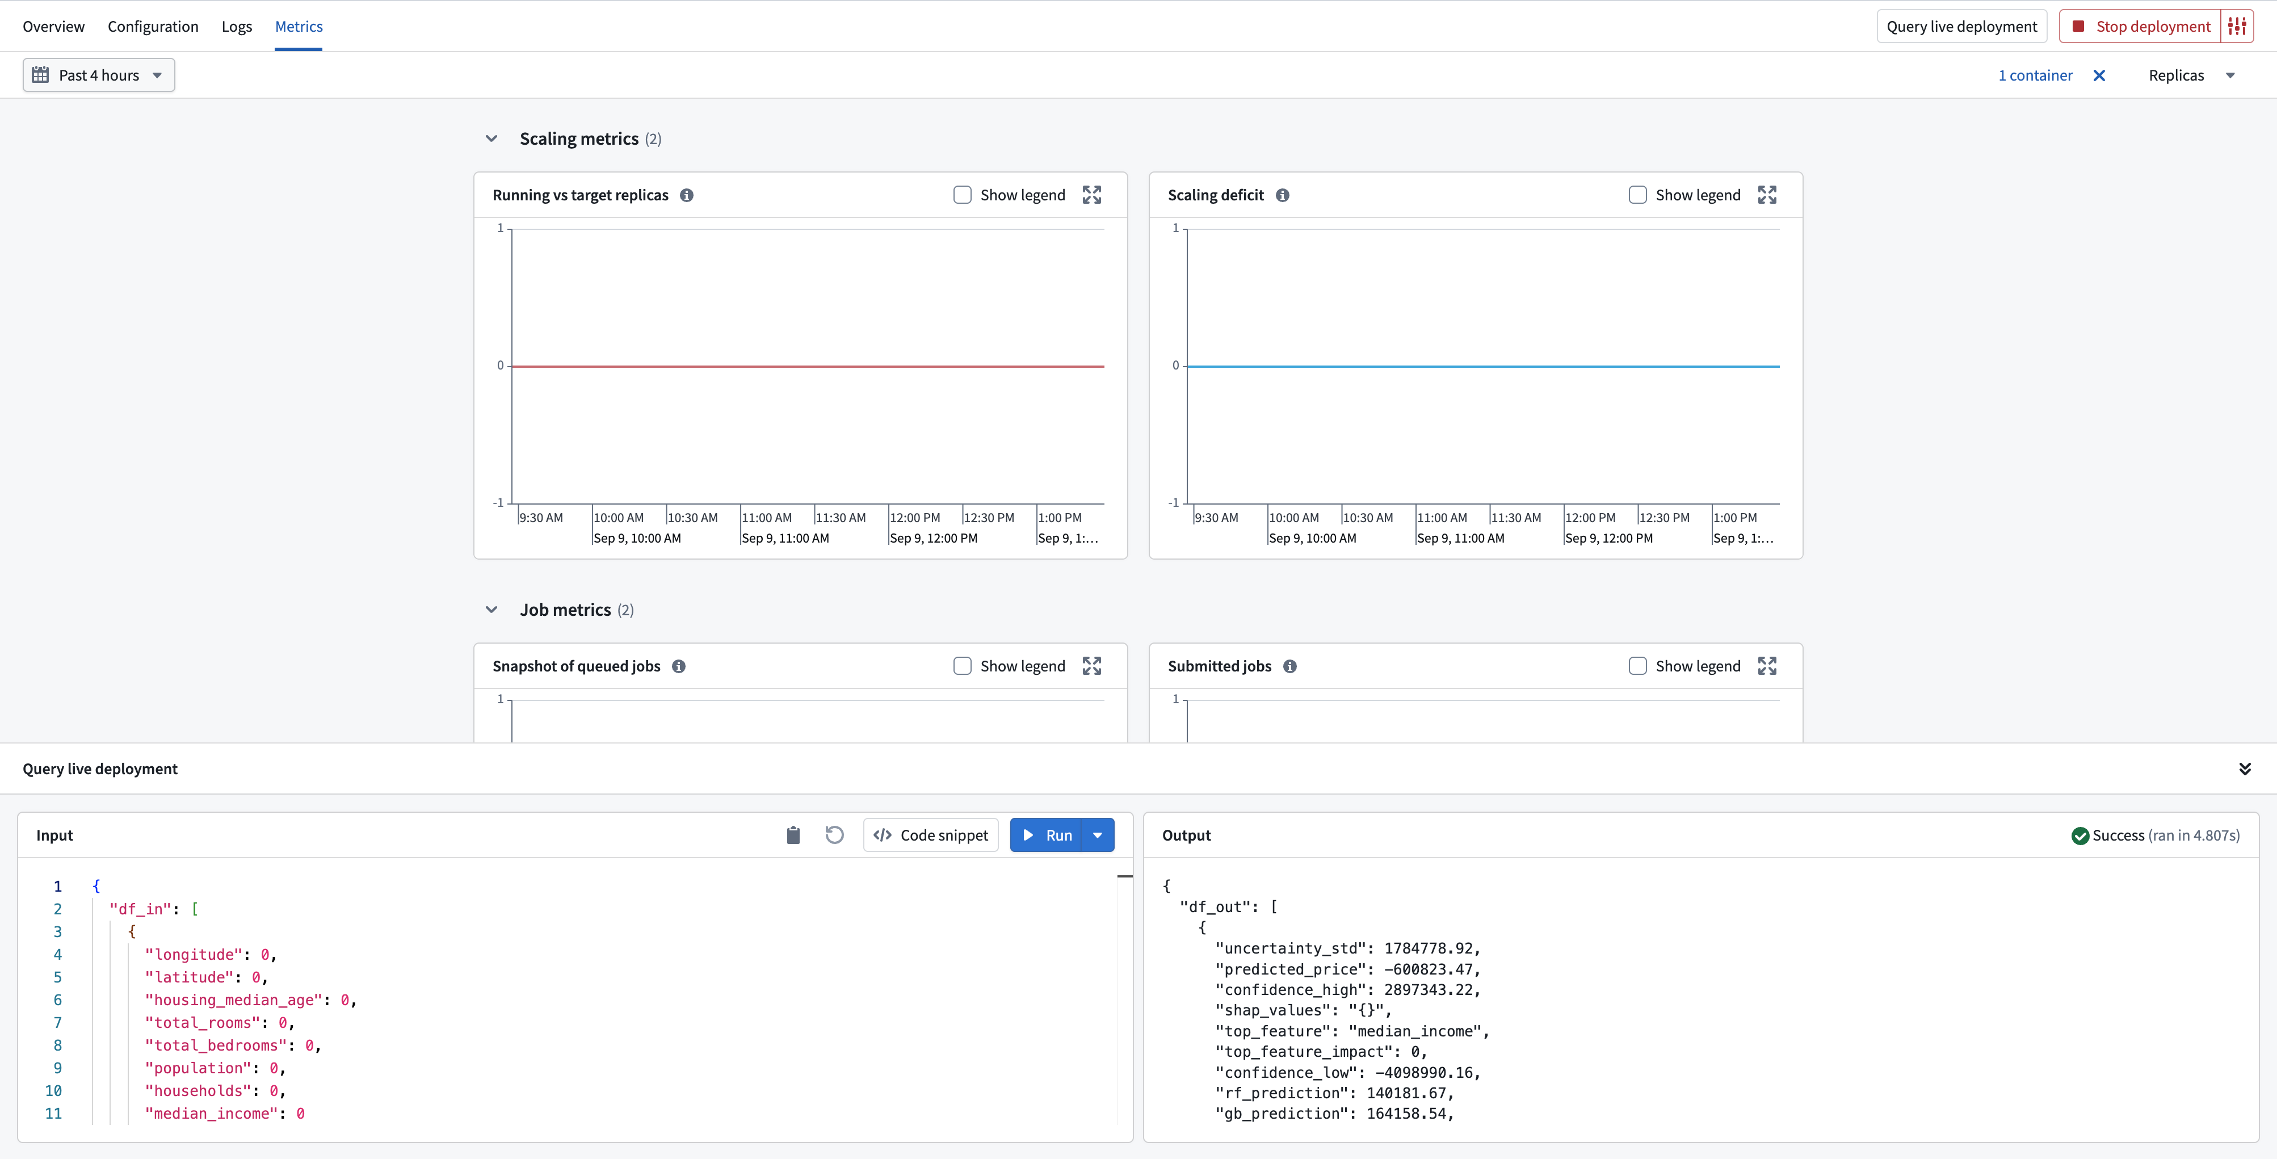Screen dimensions: 2277x1159
Task: Open the deployment settings sliders icon
Action: coord(2237,27)
